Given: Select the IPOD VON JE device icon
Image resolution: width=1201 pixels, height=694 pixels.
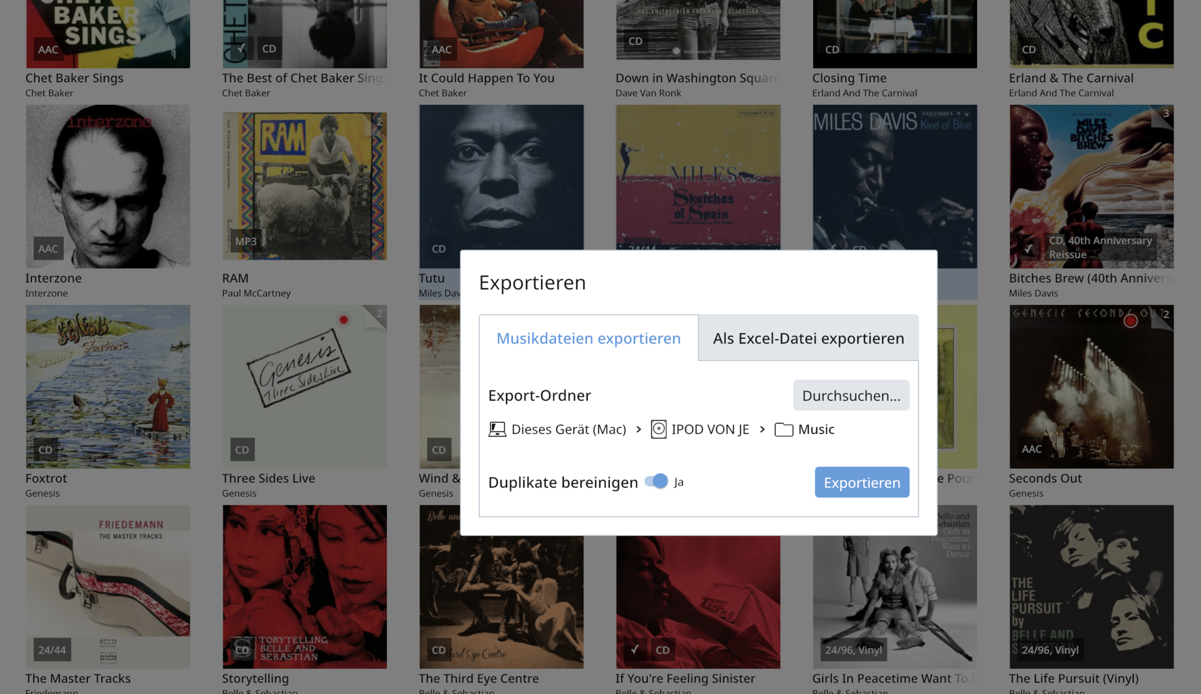Looking at the screenshot, I should (x=659, y=430).
